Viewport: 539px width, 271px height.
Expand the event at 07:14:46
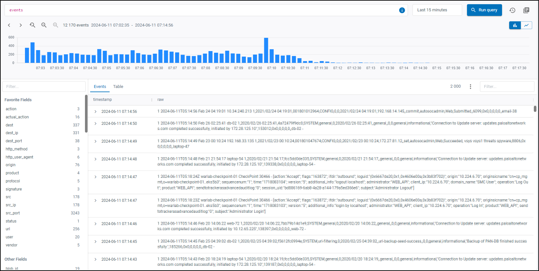pyautogui.click(x=96, y=224)
